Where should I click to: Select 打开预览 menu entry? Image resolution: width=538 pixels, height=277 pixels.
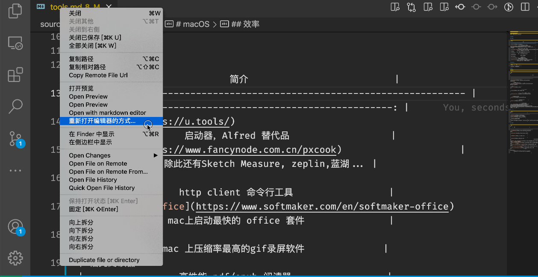111,88
